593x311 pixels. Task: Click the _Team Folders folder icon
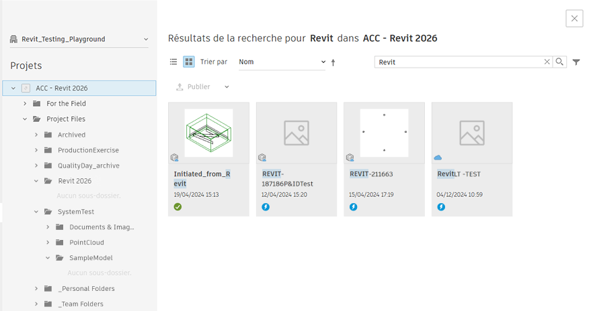(48, 304)
